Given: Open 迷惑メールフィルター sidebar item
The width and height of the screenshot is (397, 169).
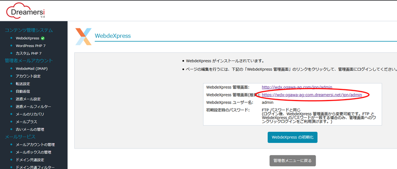Looking at the screenshot, I should click(x=34, y=107).
